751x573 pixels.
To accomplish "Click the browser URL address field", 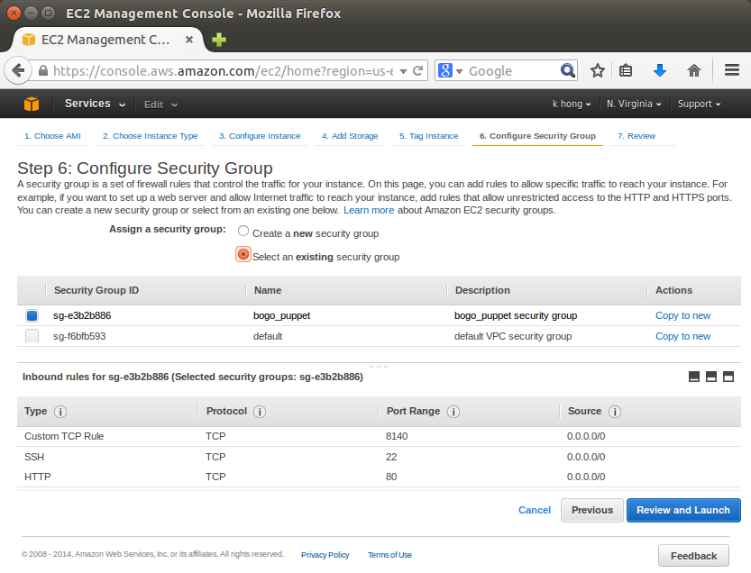I will tap(223, 71).
